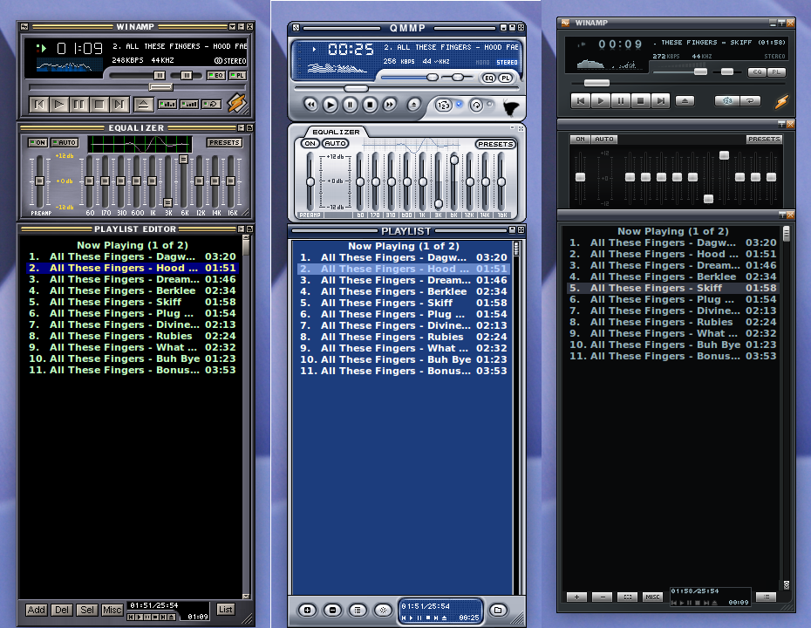This screenshot has width=811, height=628.
Task: Click seek bar handle in left gray Winamp
Action: 160,87
